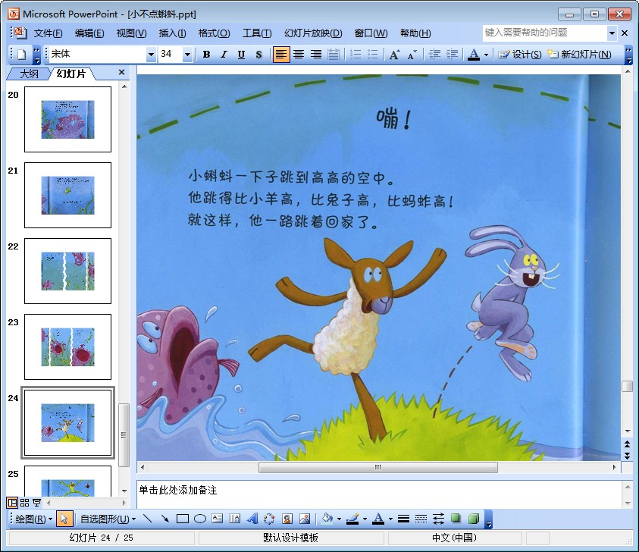Open the 编辑(E) menu
The width and height of the screenshot is (639, 552).
click(x=89, y=33)
